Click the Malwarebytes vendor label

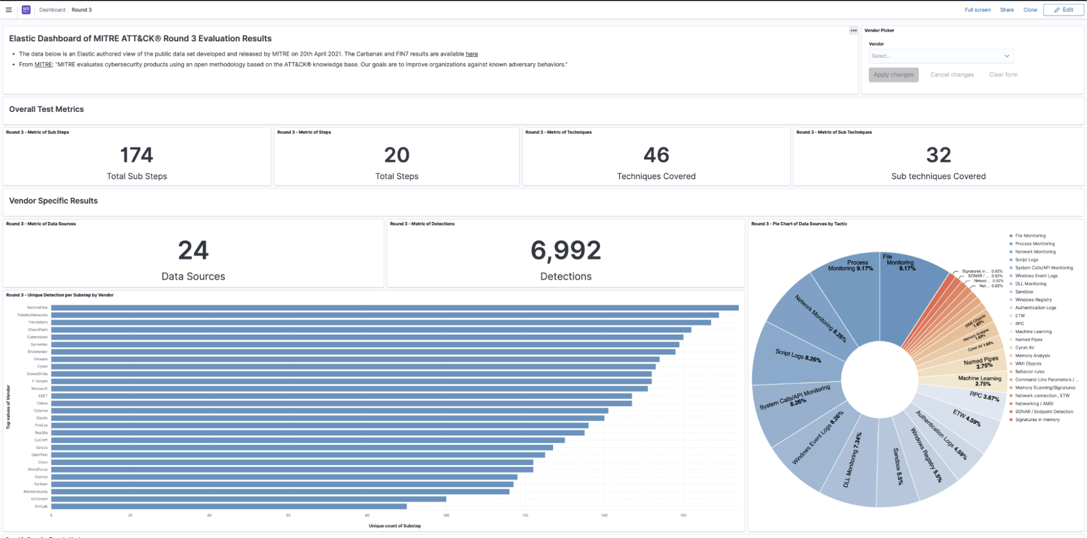pos(36,491)
